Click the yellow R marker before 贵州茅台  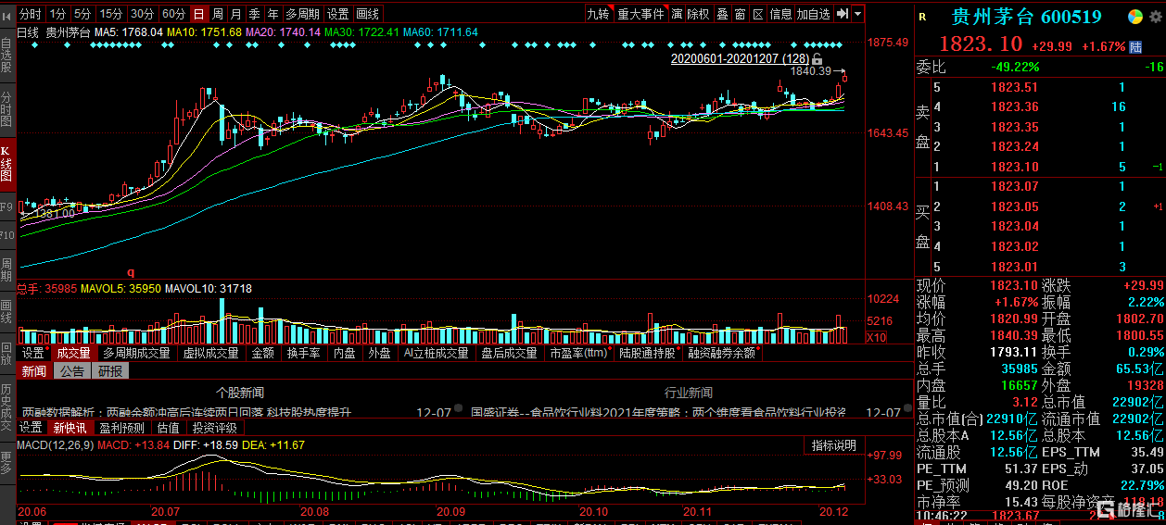tap(922, 17)
